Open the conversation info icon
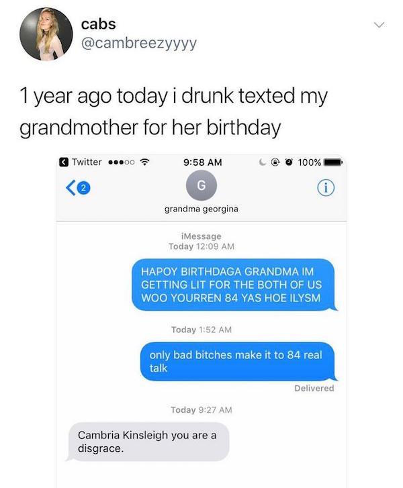The width and height of the screenshot is (403, 488). (326, 188)
